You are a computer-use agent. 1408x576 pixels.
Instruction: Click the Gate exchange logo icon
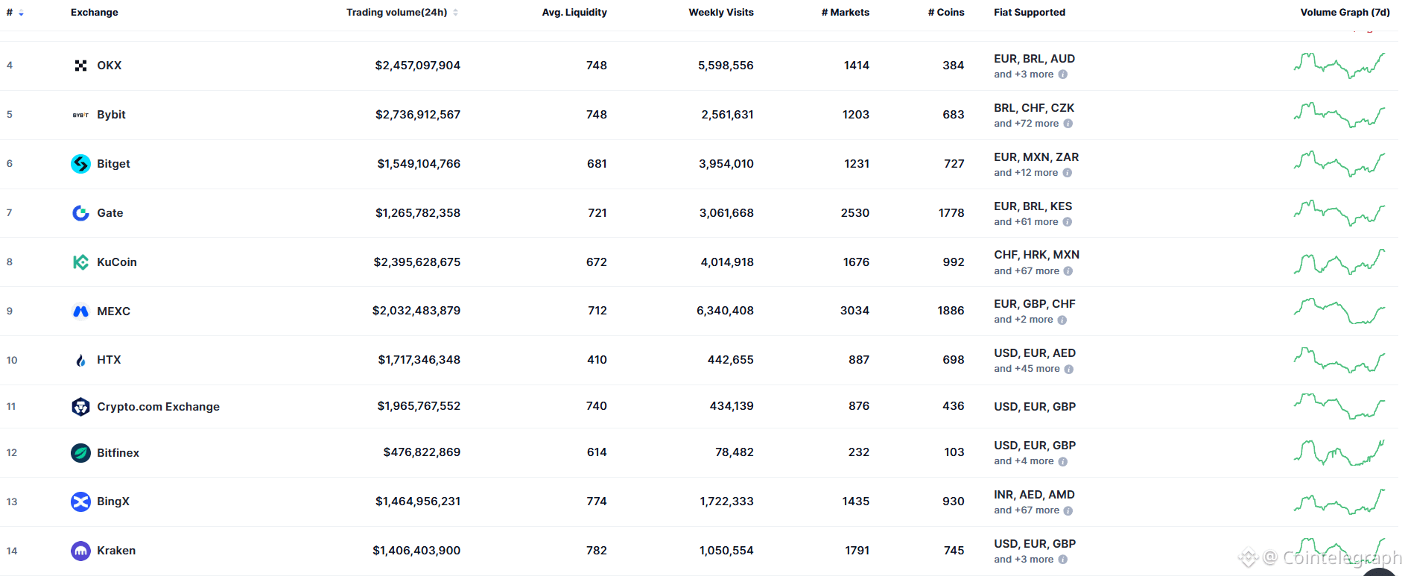tap(80, 213)
